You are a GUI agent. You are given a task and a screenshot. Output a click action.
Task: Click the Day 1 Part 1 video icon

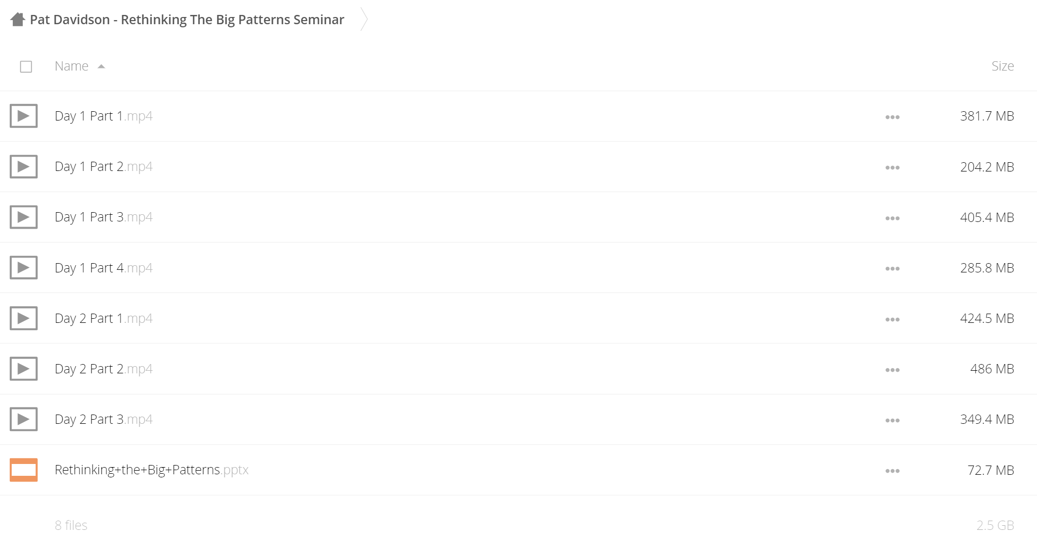point(24,116)
